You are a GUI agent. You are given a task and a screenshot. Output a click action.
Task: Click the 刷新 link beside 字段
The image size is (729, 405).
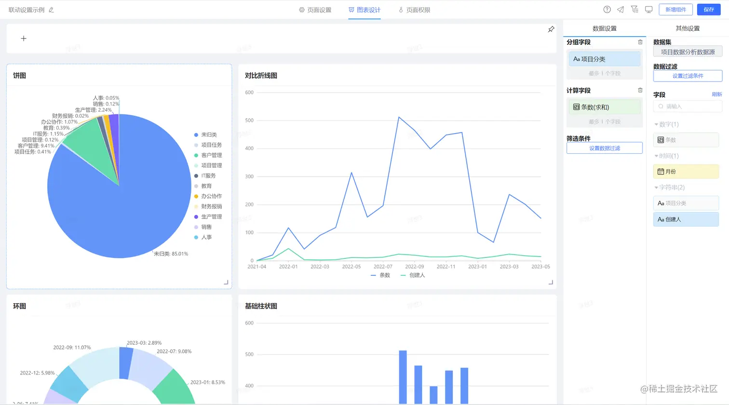pos(717,94)
